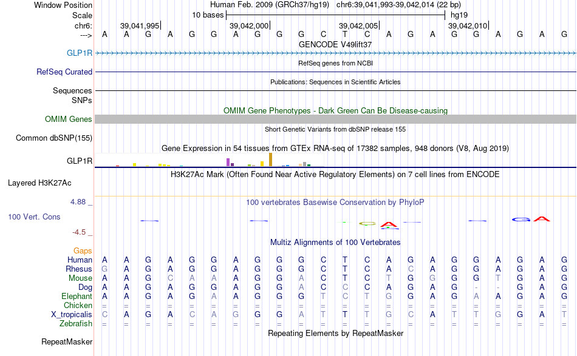Click Repeating Elements by RepeatMasker title
The height and width of the screenshot is (356, 577).
335,333
